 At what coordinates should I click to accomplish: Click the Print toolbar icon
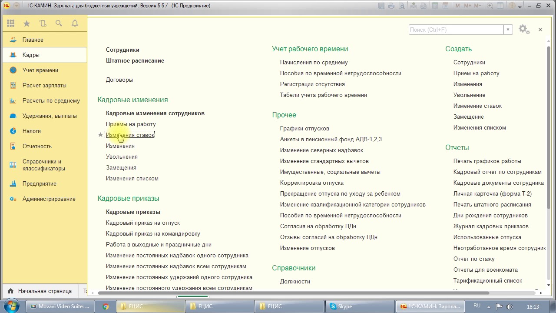tap(391, 6)
